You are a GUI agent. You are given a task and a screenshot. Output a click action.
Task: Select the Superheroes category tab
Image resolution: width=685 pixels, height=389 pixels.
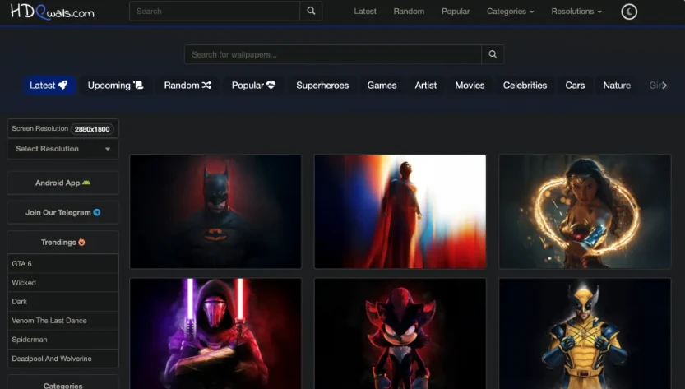(322, 86)
